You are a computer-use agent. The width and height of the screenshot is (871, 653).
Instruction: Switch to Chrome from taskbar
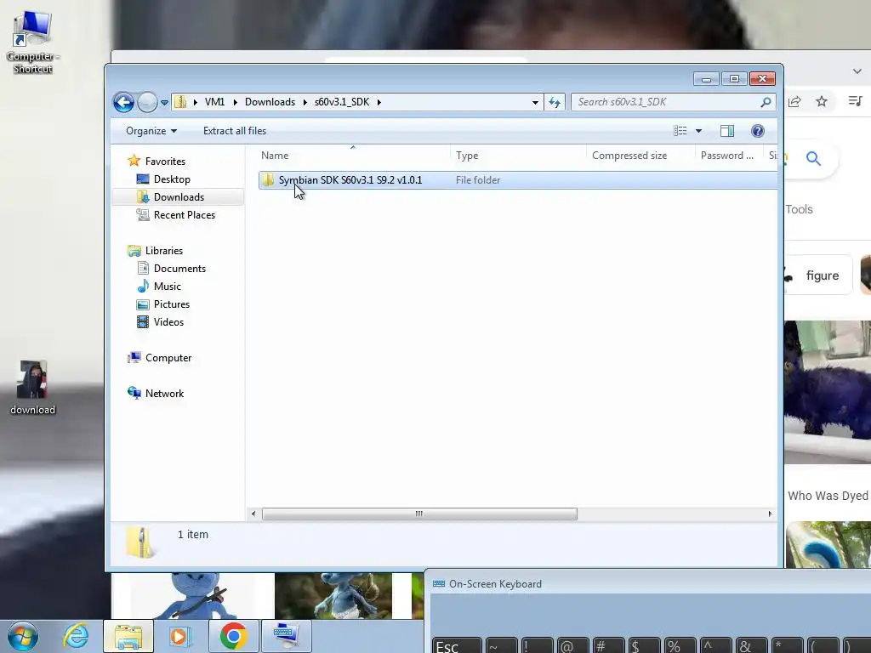(x=233, y=636)
